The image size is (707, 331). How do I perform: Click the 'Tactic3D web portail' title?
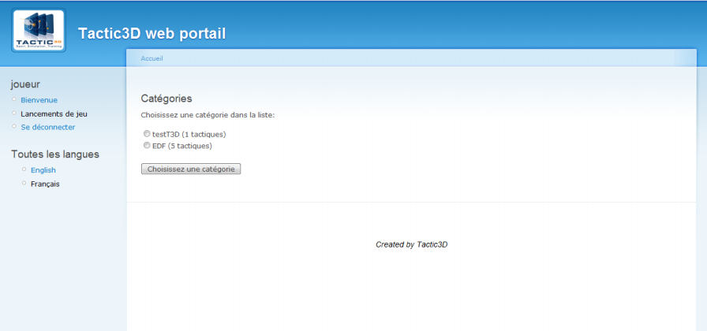151,33
